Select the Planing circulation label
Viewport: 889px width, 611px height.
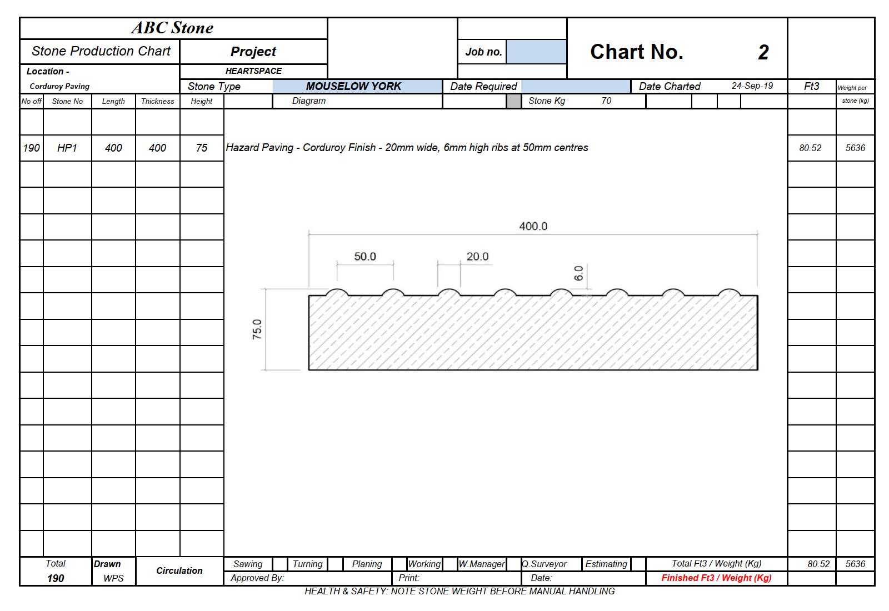tap(367, 564)
